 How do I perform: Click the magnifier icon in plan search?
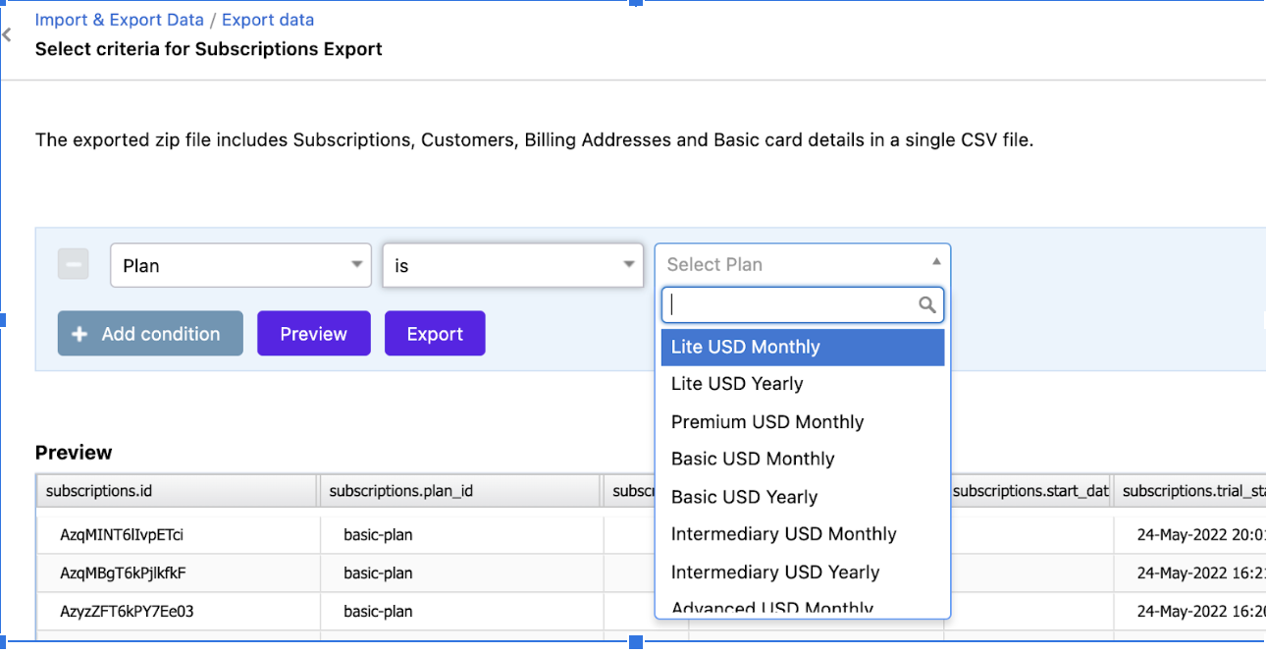(x=926, y=305)
